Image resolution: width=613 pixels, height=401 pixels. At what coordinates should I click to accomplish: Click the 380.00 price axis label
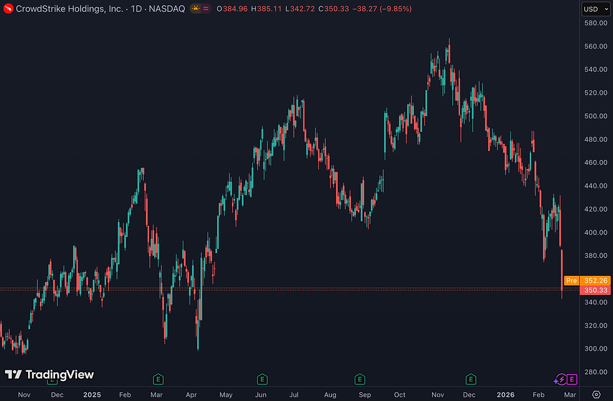[x=595, y=256]
